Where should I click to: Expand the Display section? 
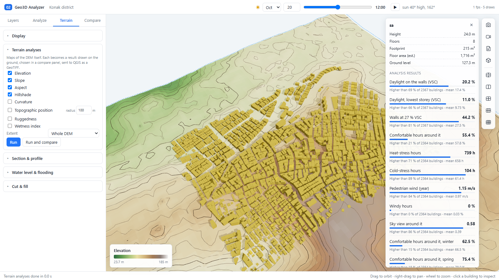tap(53, 36)
